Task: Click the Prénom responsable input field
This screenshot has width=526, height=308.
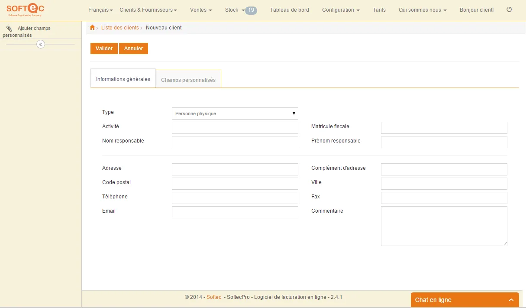Action: pyautogui.click(x=444, y=142)
